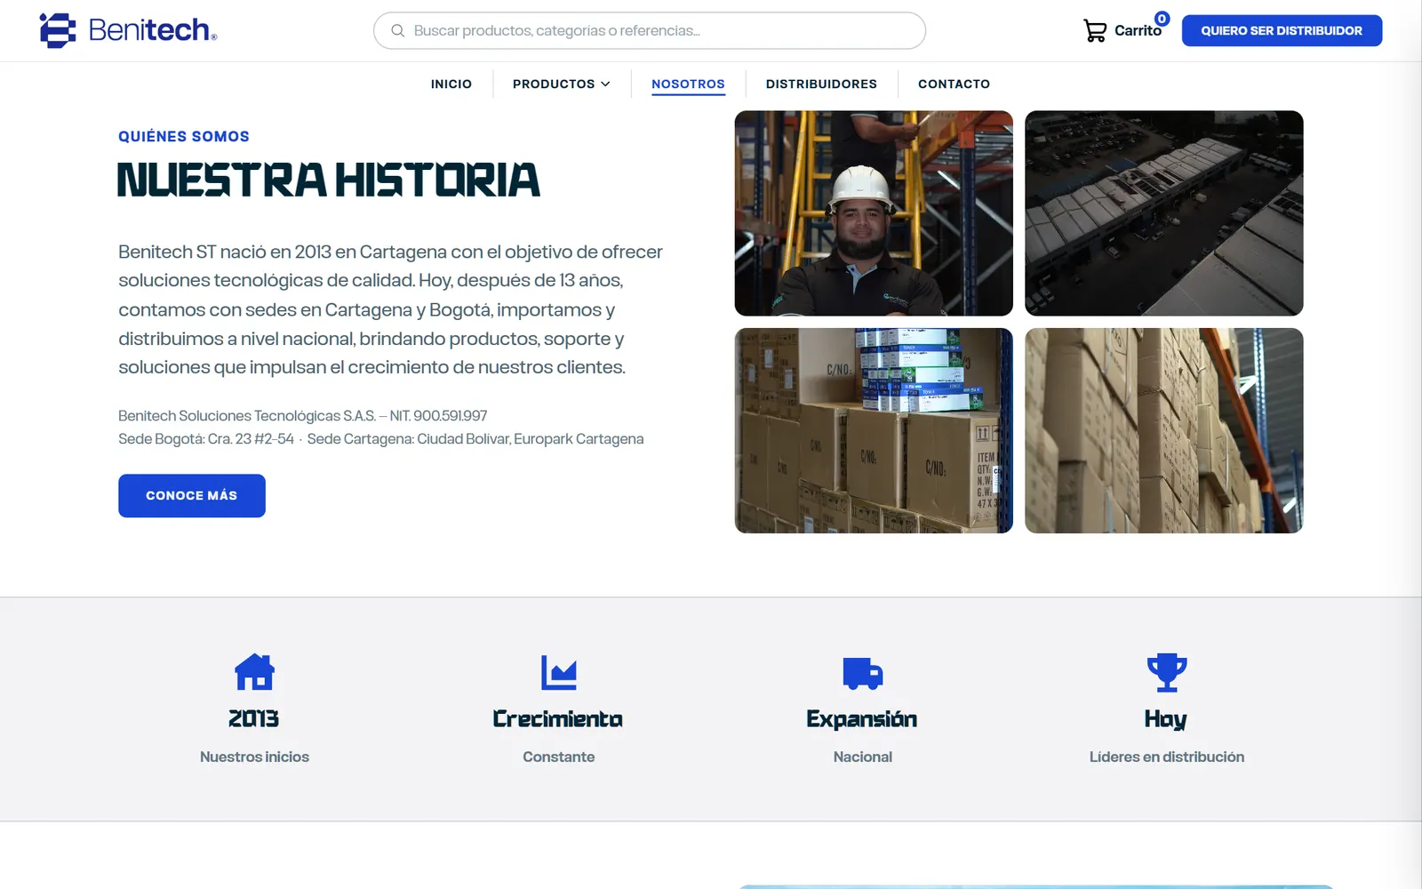Focus the product search input field
The height and width of the screenshot is (889, 1422).
[650, 30]
